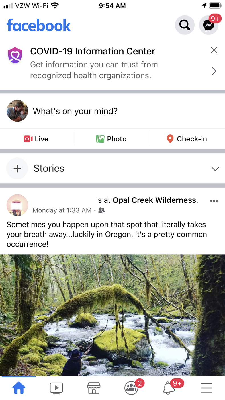Open your profile picture

[17, 111]
